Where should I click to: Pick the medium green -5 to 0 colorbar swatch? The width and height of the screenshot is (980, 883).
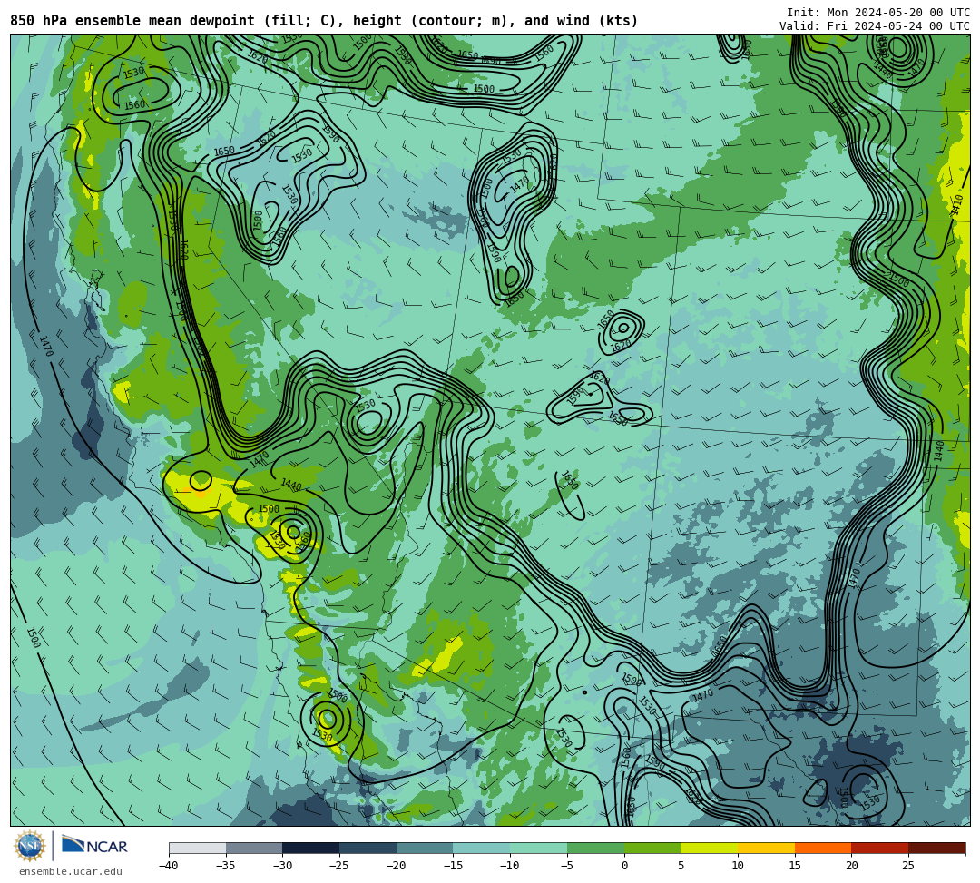pos(595,848)
